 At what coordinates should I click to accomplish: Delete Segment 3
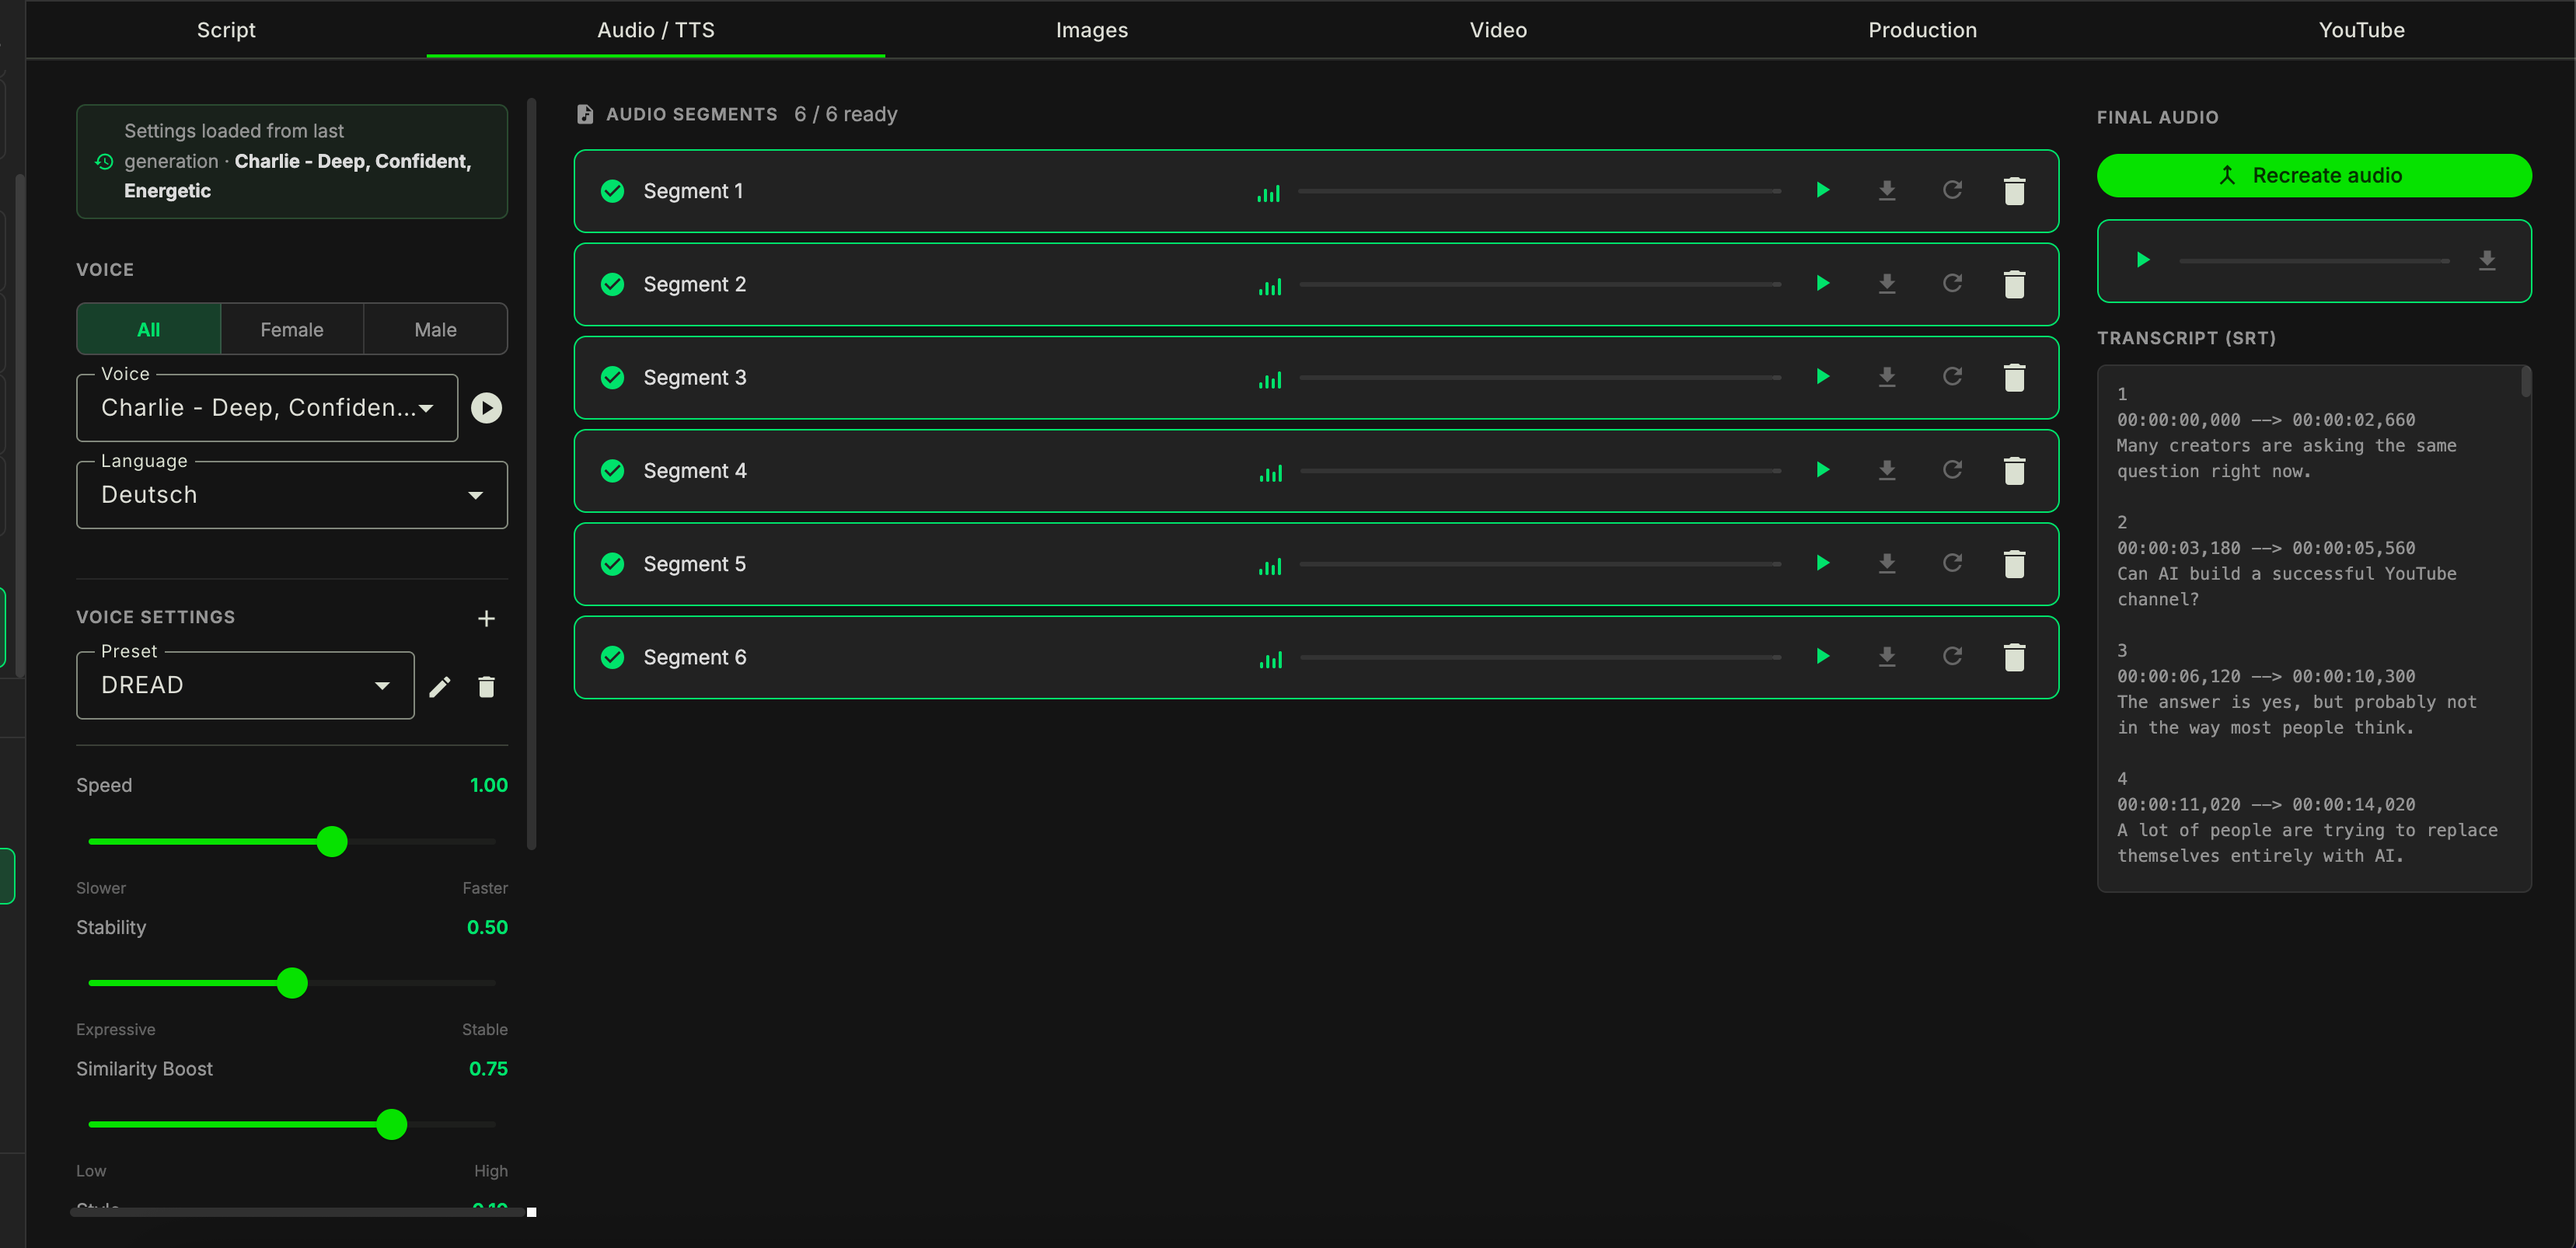pos(2014,377)
